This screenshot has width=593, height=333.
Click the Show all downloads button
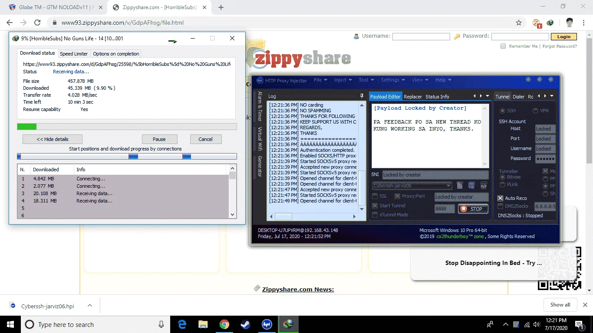[560, 305]
